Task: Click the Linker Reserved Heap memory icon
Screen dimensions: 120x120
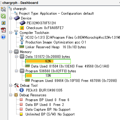Action: (x=22, y=47)
